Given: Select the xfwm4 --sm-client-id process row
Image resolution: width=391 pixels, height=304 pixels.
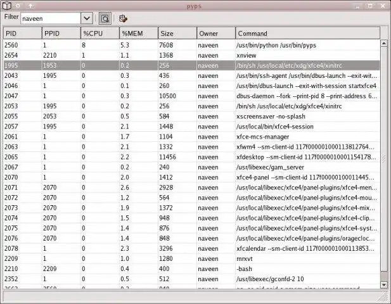Looking at the screenshot, I should [x=191, y=147].
